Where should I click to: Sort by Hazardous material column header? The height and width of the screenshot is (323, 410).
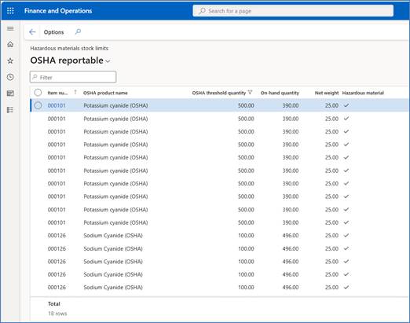pyautogui.click(x=363, y=93)
